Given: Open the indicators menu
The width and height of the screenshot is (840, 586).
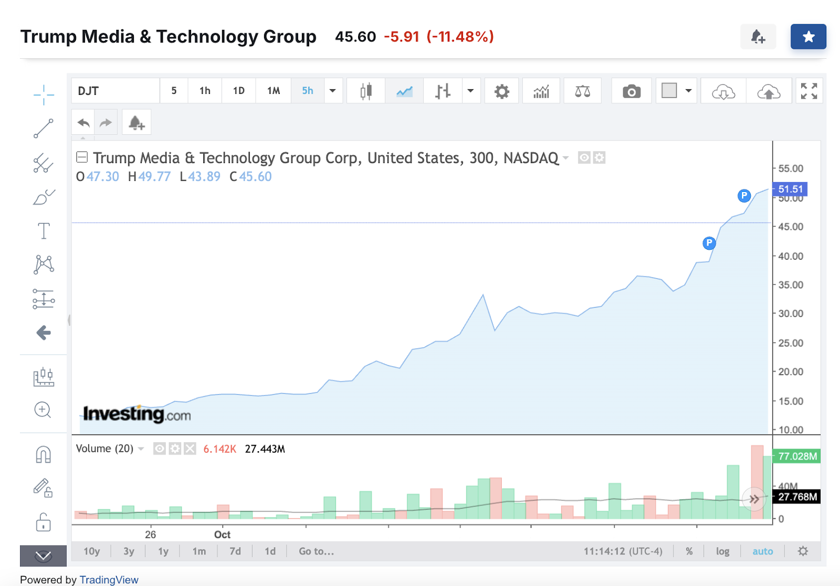Looking at the screenshot, I should [541, 91].
